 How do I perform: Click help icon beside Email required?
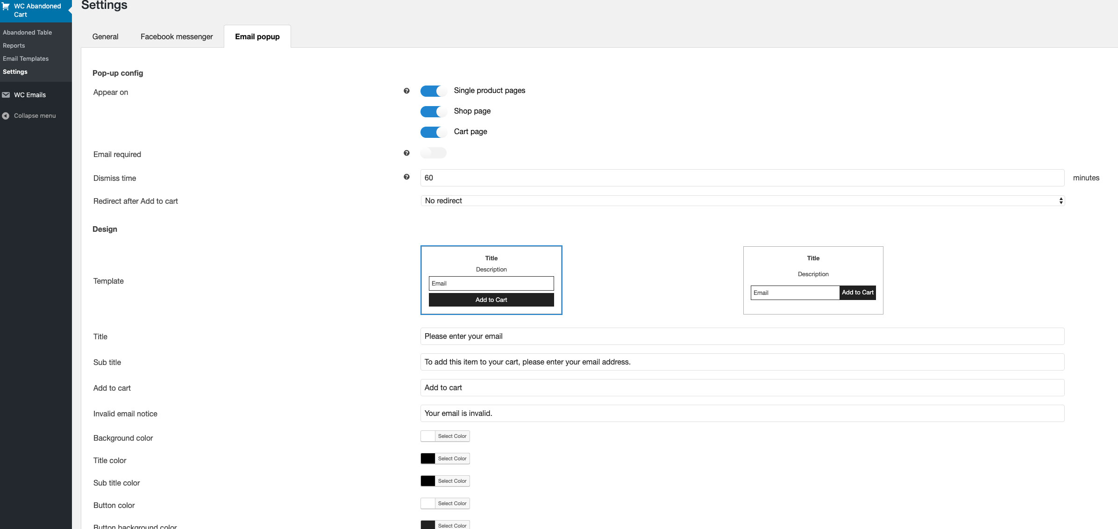[x=406, y=153]
